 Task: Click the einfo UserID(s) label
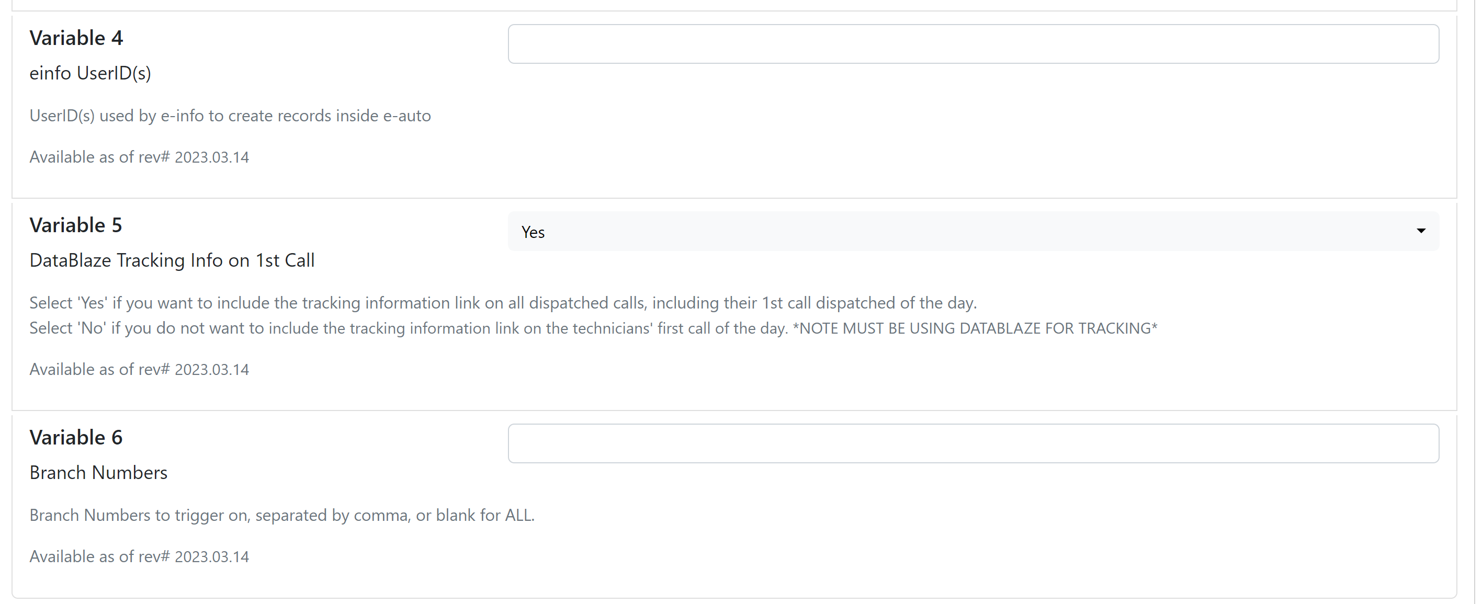coord(90,74)
